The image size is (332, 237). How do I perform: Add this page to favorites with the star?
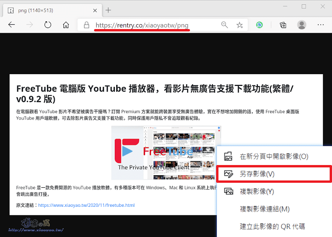click(240, 25)
